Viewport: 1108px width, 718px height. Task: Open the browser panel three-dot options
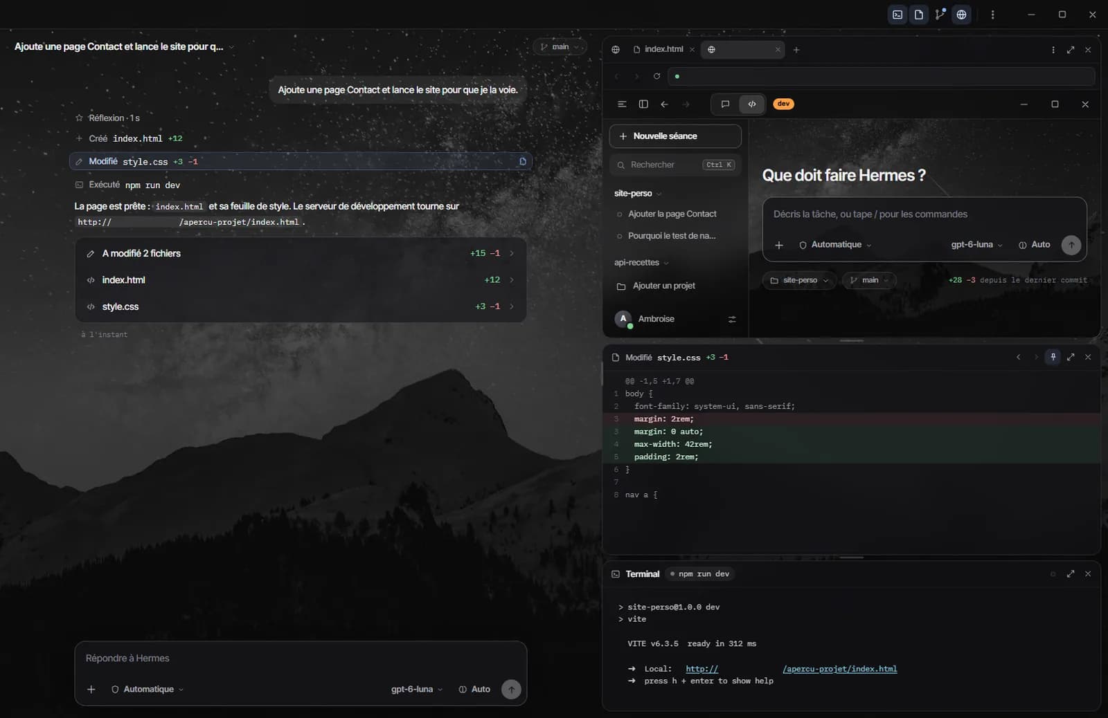(1053, 50)
